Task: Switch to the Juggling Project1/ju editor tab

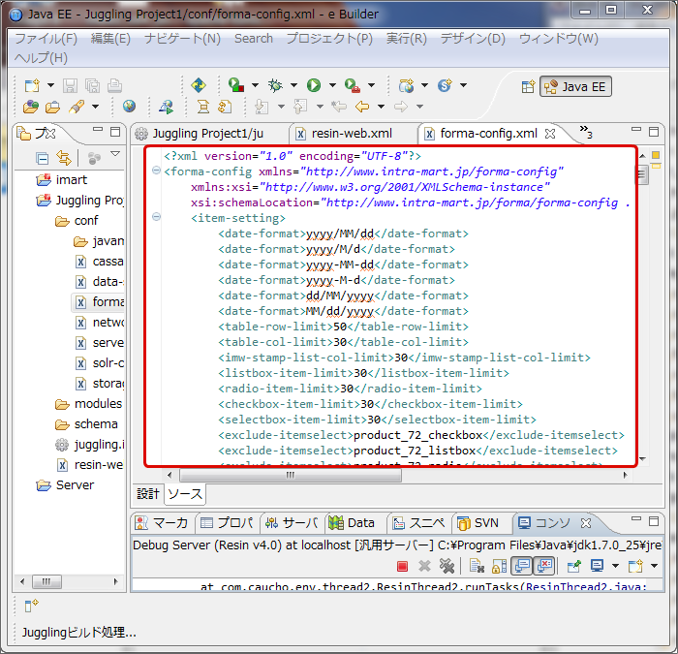Action: [x=207, y=134]
